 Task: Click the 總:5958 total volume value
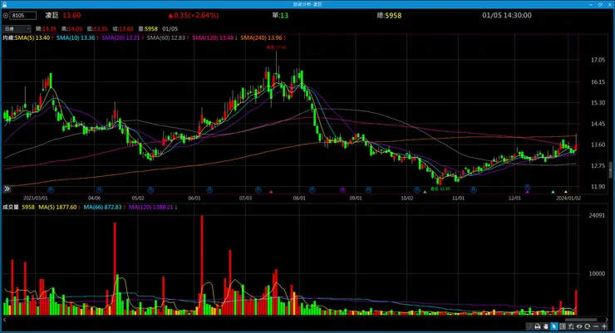click(x=389, y=16)
